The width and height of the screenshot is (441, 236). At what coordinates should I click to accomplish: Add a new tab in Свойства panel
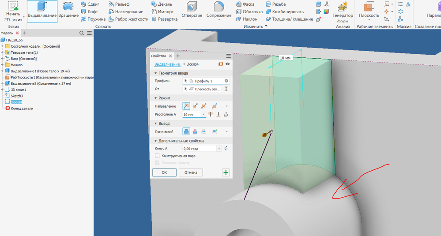(178, 56)
